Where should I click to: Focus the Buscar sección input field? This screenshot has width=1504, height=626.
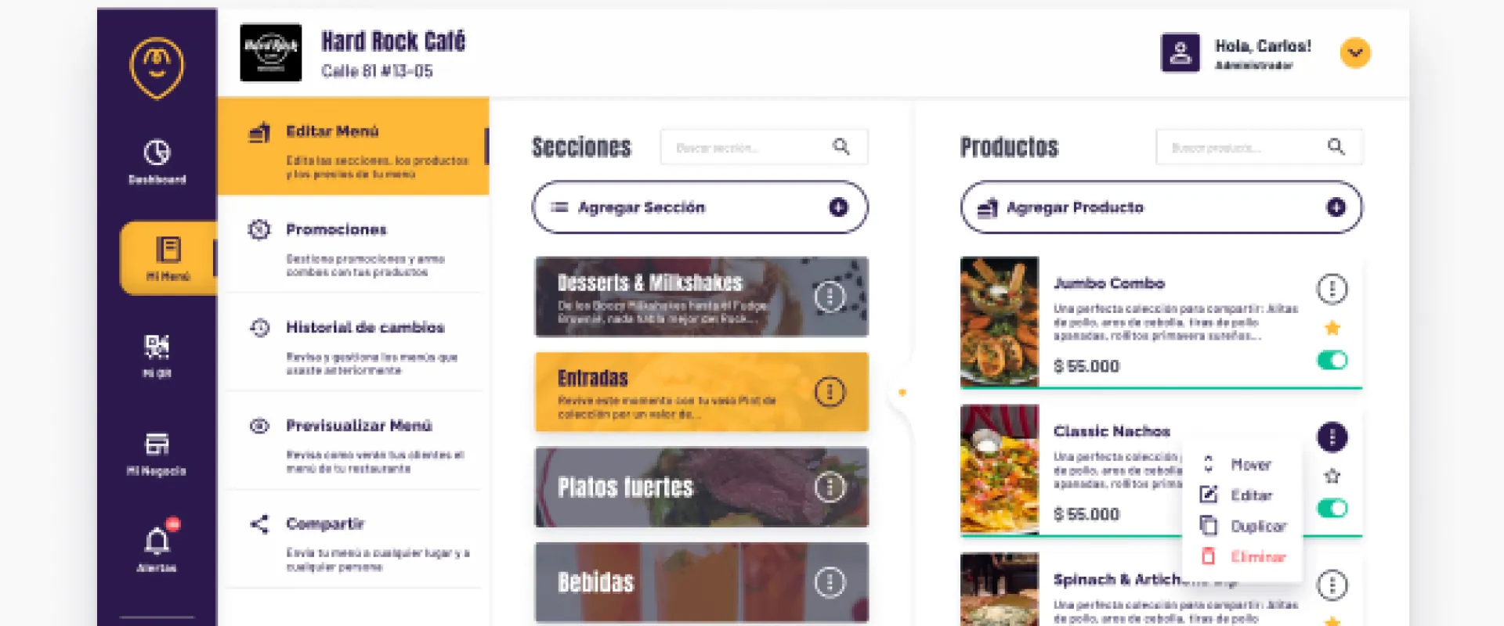pos(744,147)
